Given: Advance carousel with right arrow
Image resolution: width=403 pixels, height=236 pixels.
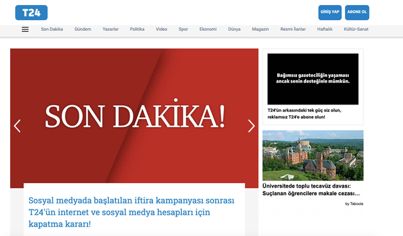Looking at the screenshot, I should [251, 126].
